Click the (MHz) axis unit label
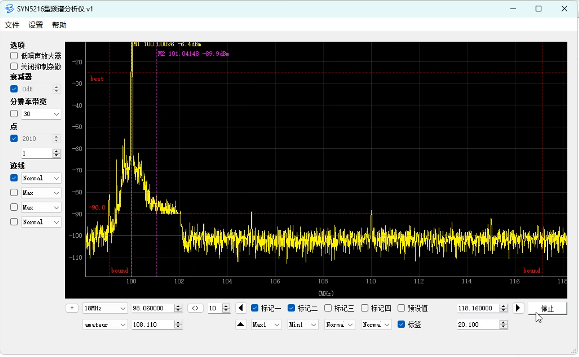The width and height of the screenshot is (579, 357). [x=326, y=293]
